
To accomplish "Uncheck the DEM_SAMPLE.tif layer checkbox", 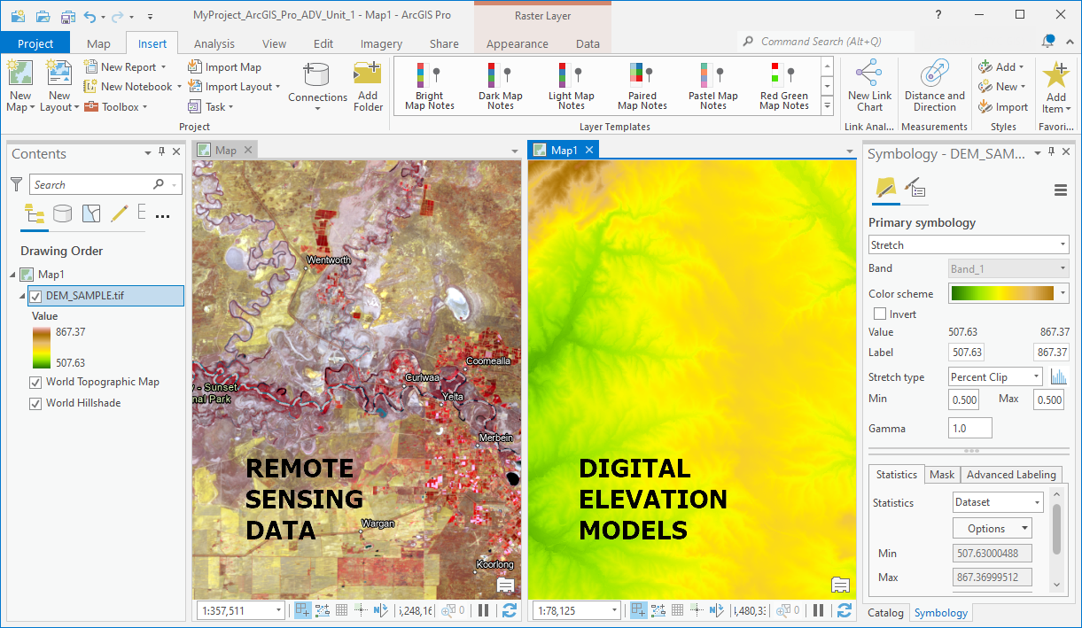I will point(35,296).
